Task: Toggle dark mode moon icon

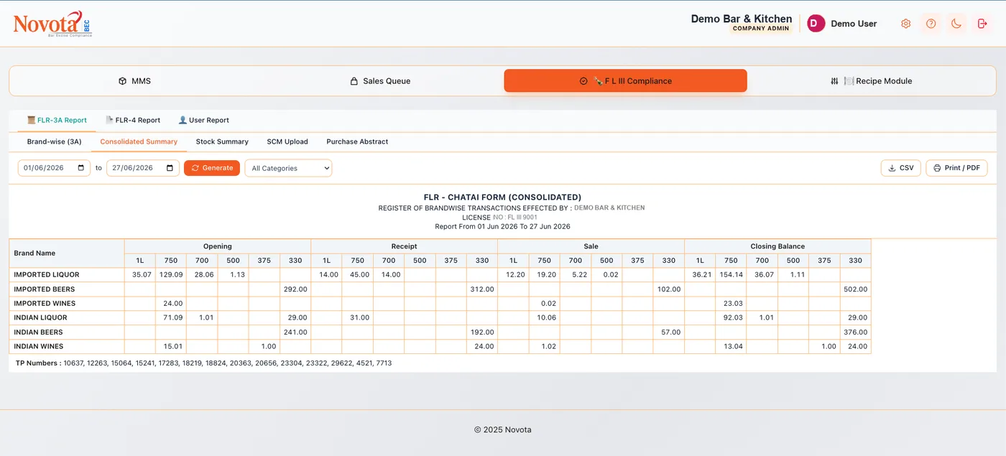Action: (956, 24)
